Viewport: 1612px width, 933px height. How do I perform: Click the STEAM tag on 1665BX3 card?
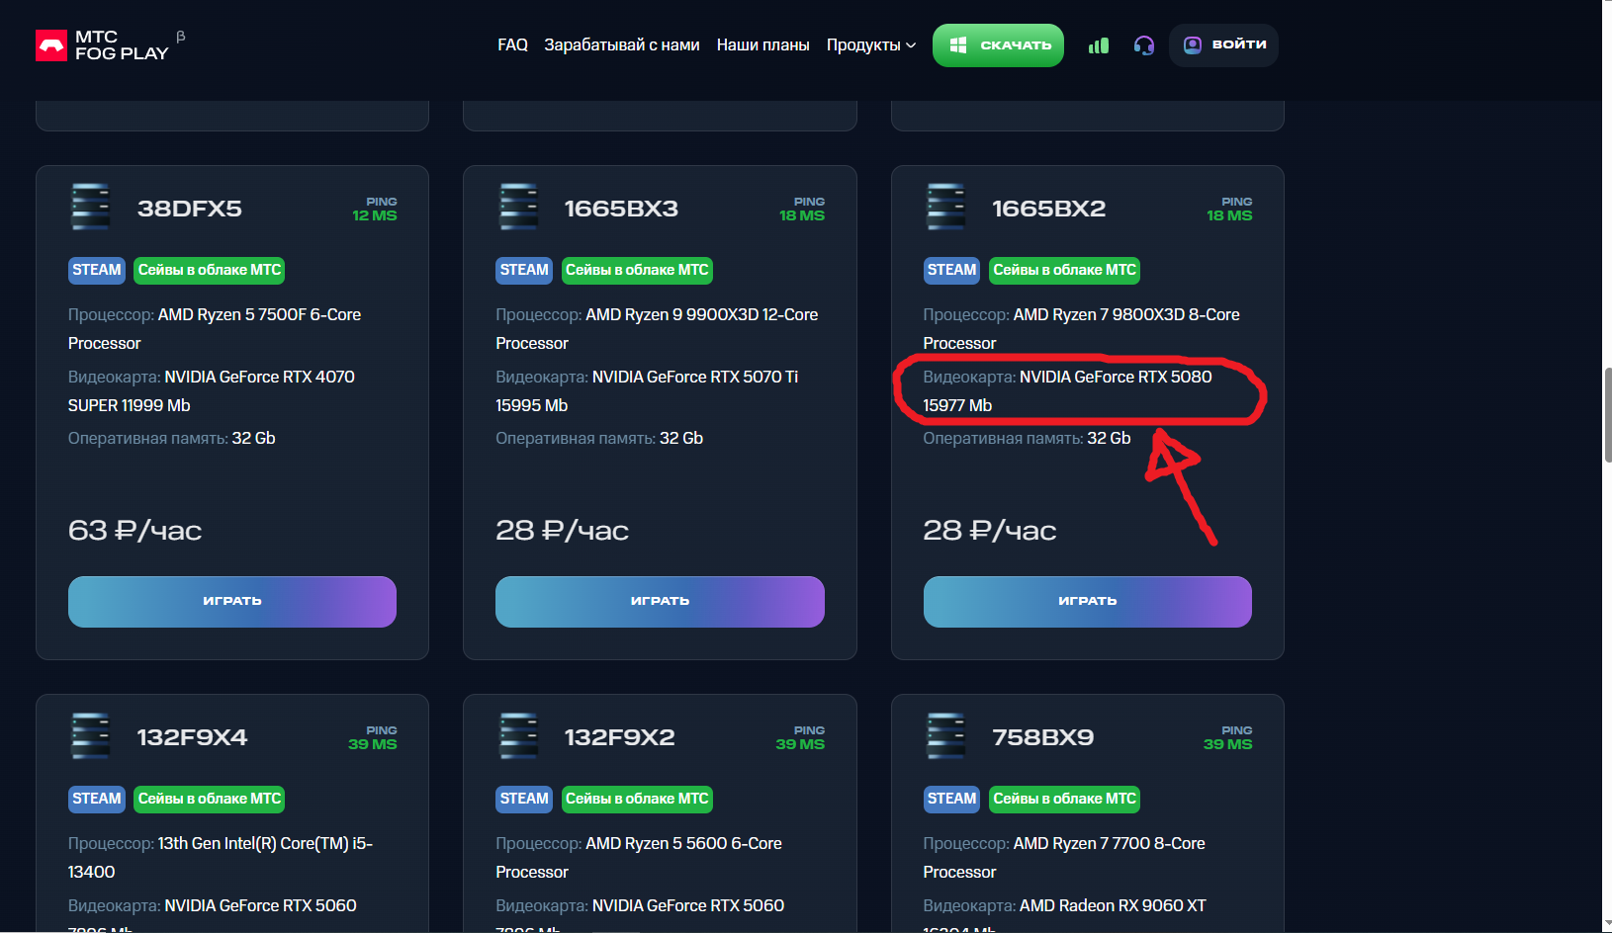coord(524,270)
